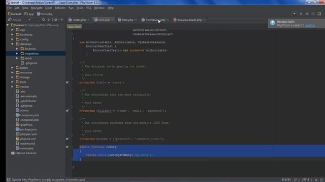
Task: Open the View menu
Action: 25,8
